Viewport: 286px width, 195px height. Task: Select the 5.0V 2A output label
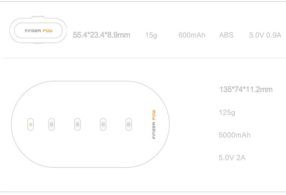click(x=232, y=158)
